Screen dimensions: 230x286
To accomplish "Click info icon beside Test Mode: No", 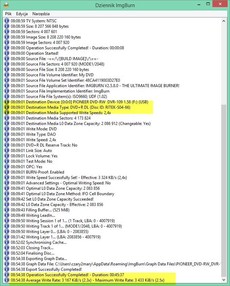I will click(7, 161).
